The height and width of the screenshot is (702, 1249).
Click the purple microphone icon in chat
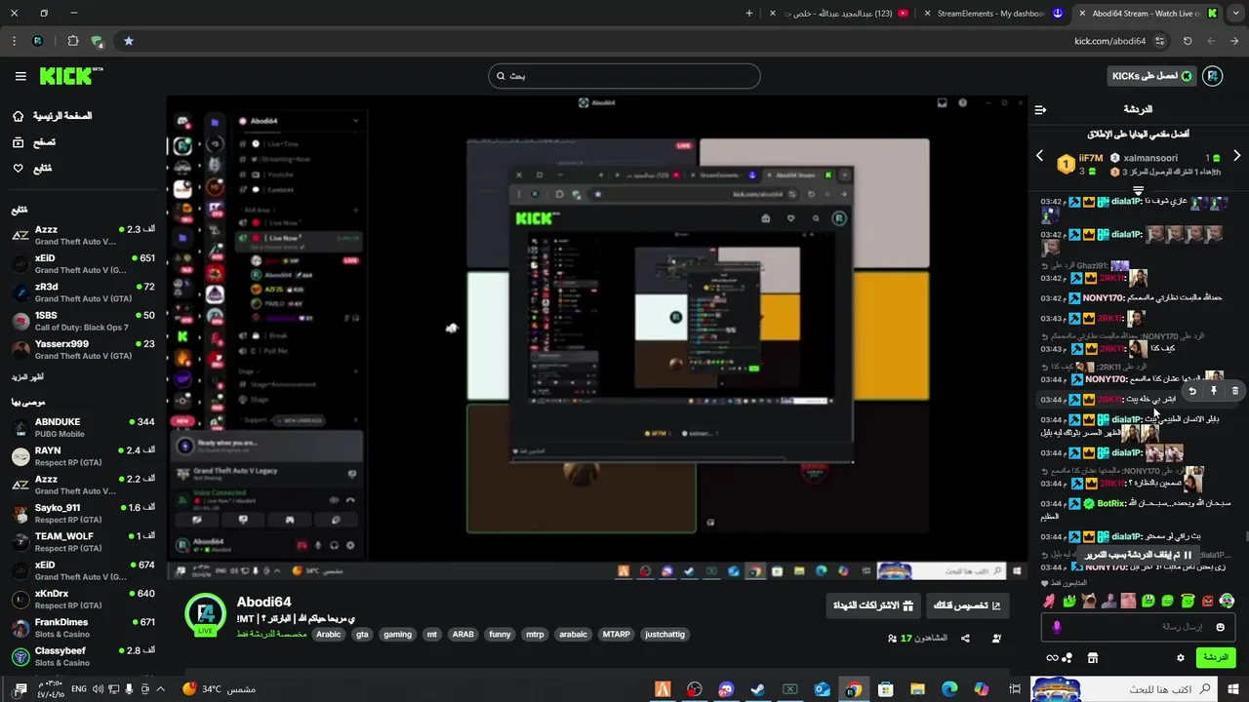pos(1057,627)
